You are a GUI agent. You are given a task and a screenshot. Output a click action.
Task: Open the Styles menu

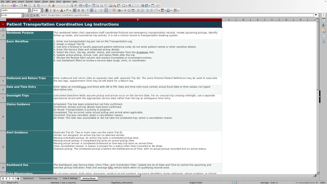[37, 1]
